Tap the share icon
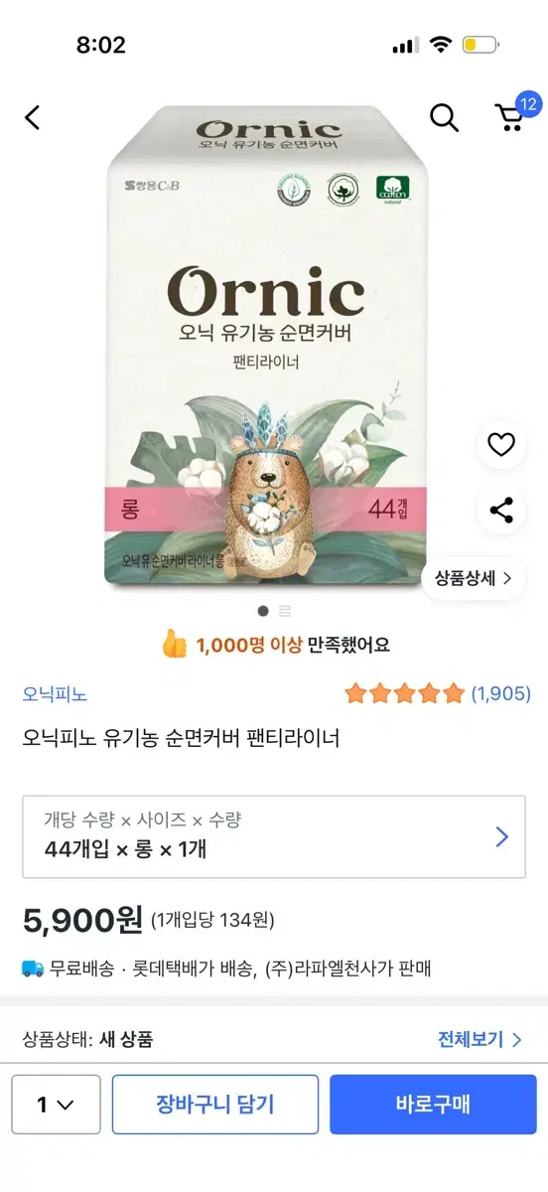This screenshot has height=1192, width=548. pos(501,511)
